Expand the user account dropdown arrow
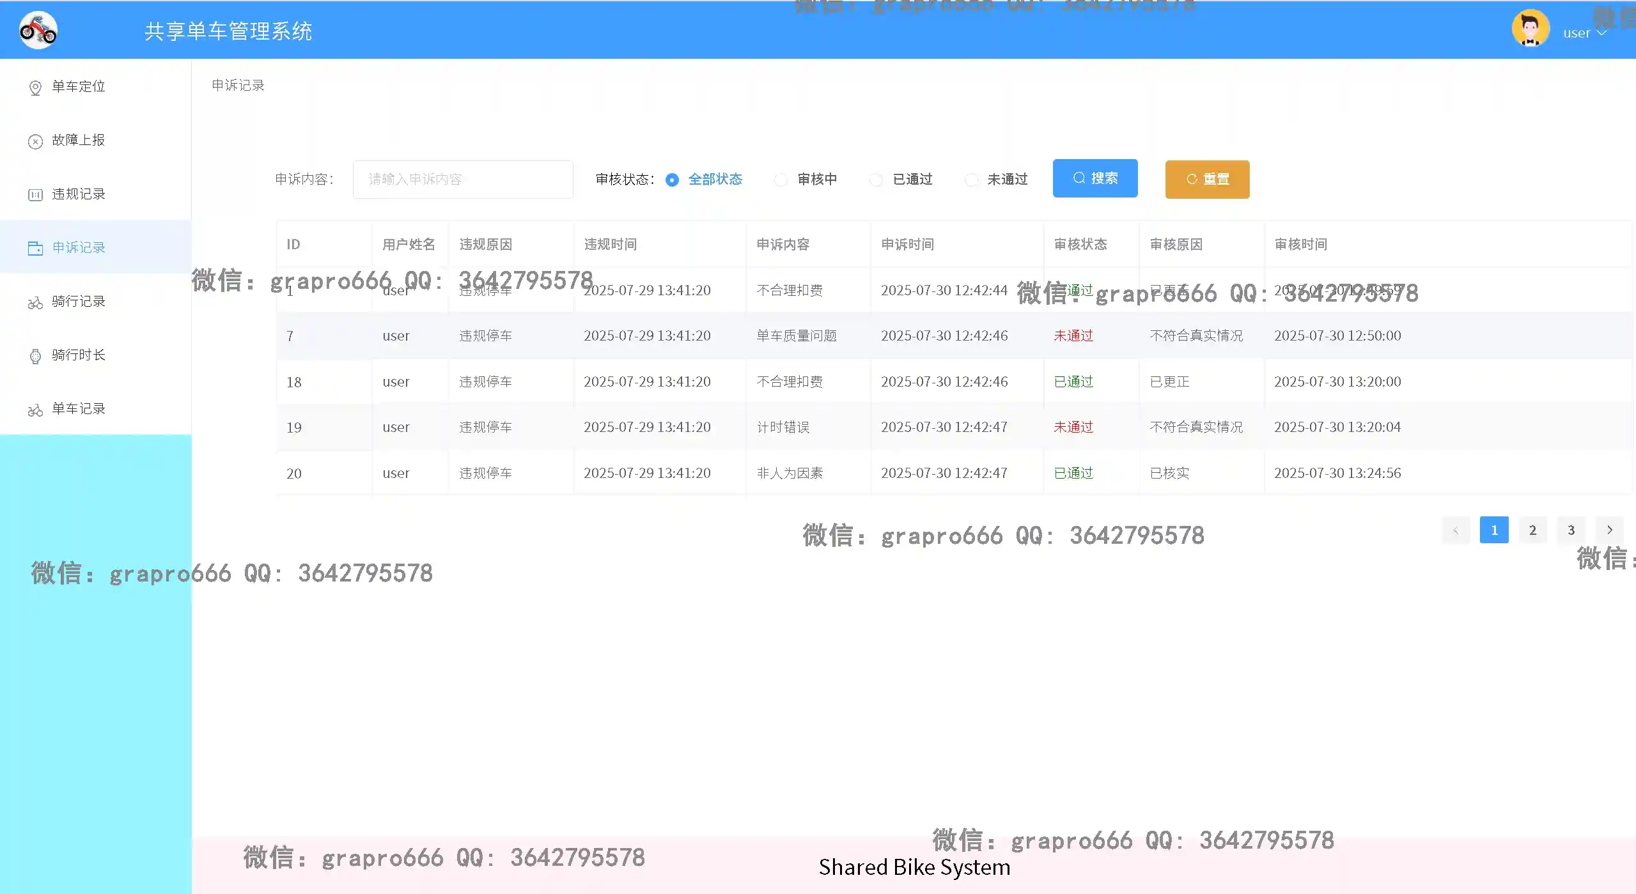Screen dimensions: 1636x894 [1601, 33]
